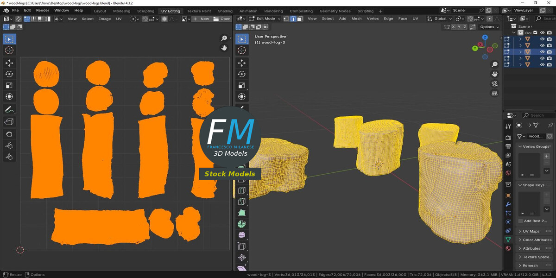The image size is (556, 278).
Task: Switch to perspective/orthographic grid icon
Action: tap(495, 93)
